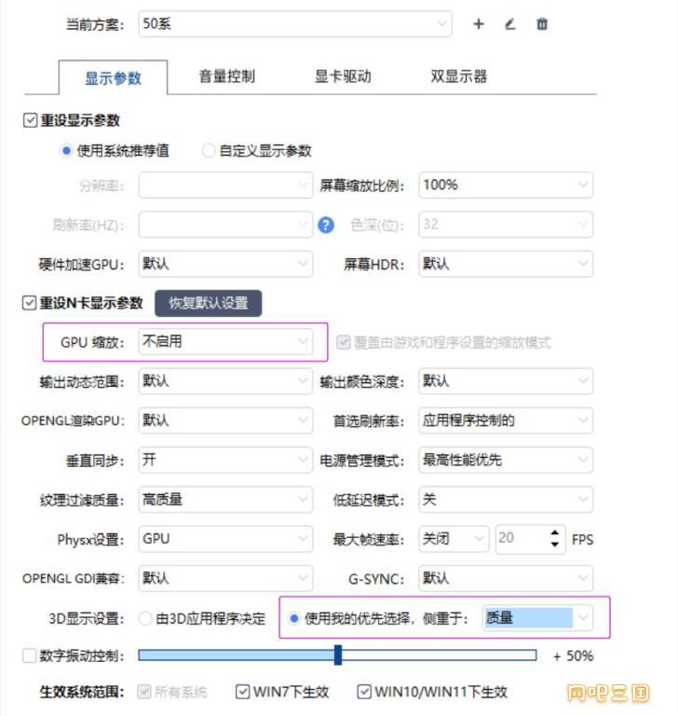Toggle the WIN10/WIN11下生效 checkbox
The image size is (678, 716).
(x=363, y=692)
